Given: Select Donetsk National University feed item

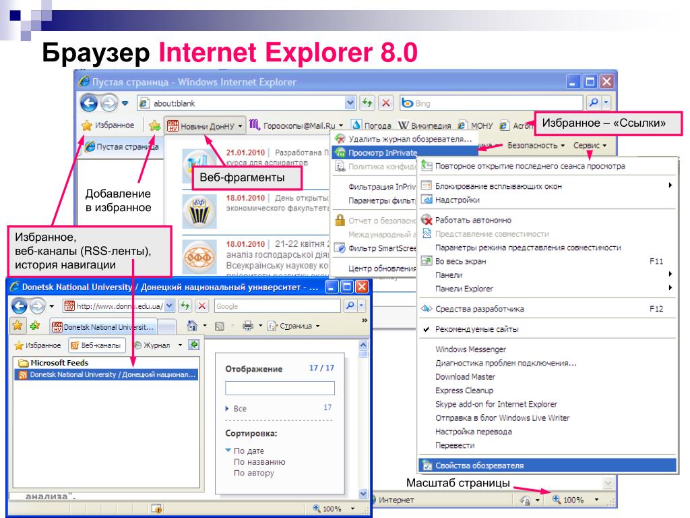Looking at the screenshot, I should [107, 374].
